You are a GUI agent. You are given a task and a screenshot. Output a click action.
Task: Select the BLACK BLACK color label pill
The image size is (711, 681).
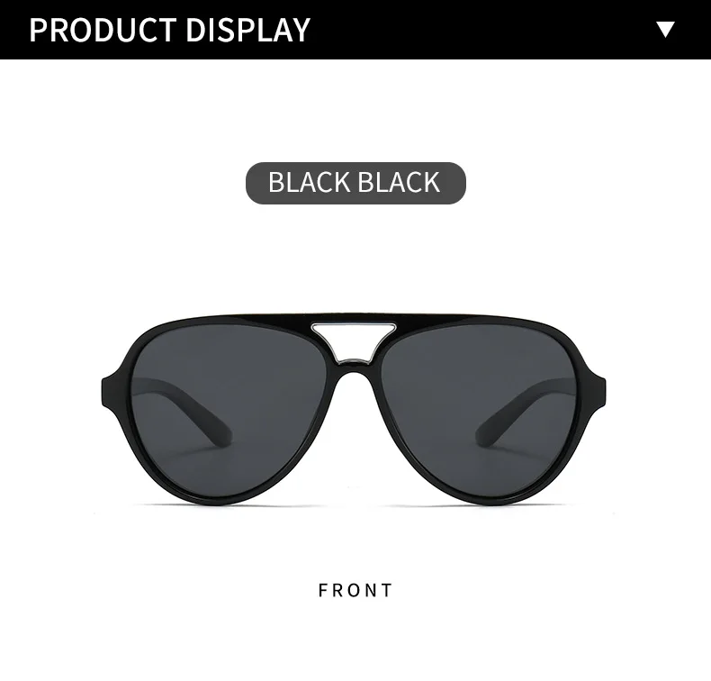click(x=355, y=183)
